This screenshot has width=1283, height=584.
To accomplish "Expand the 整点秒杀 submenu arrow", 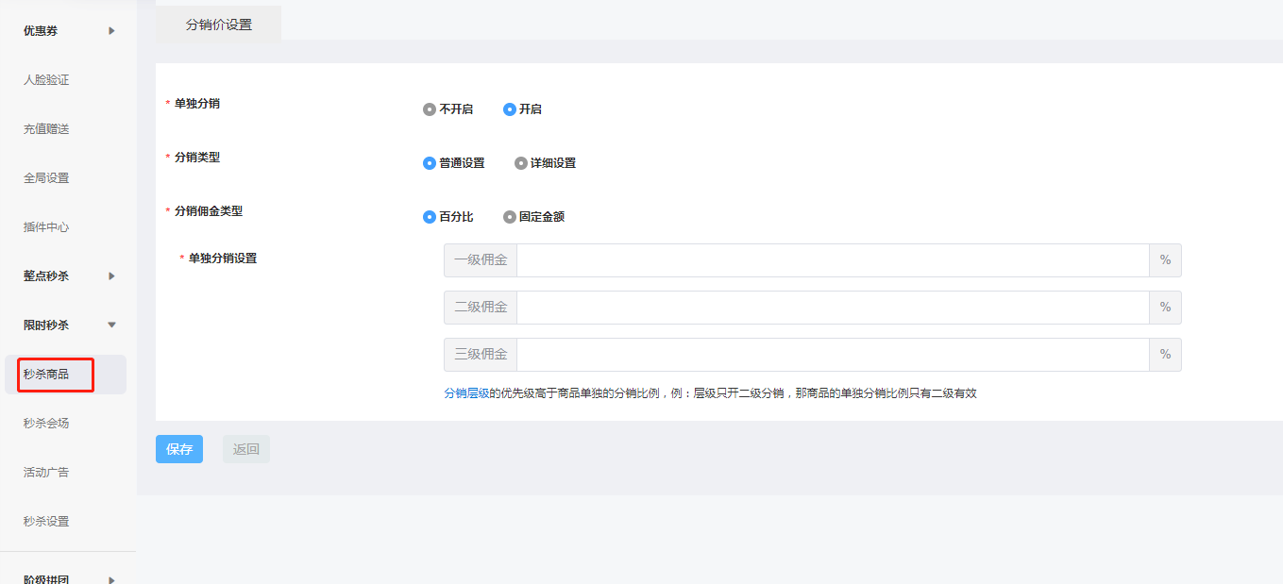I will (111, 276).
